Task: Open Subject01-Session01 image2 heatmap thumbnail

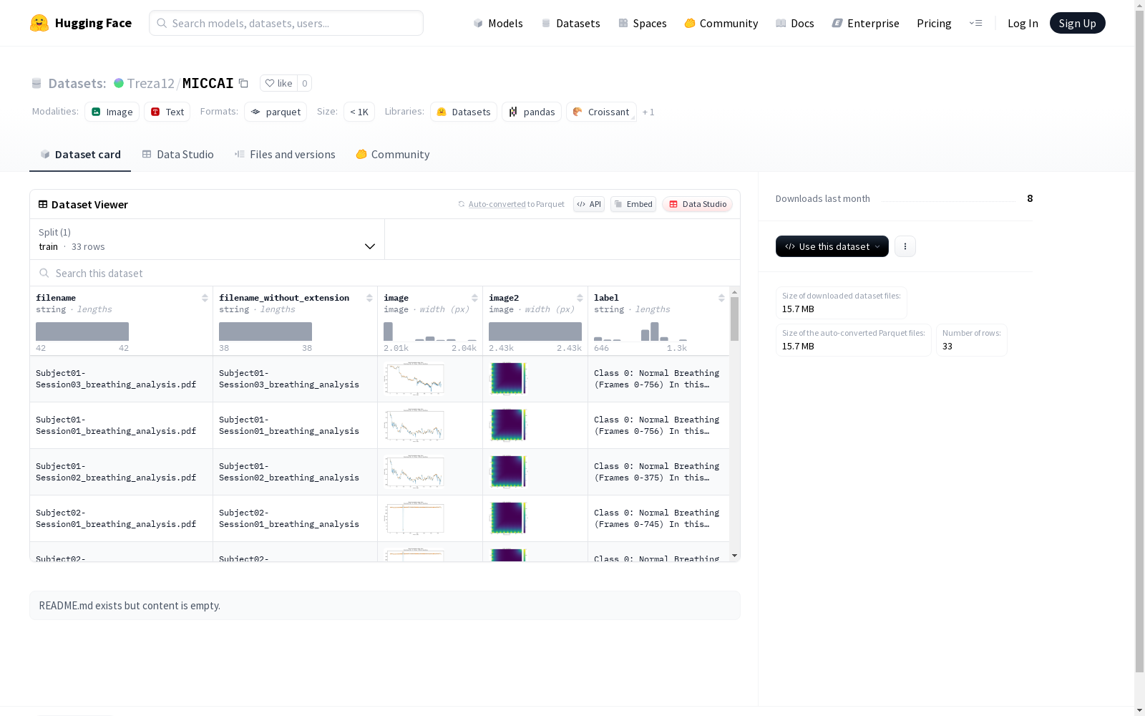Action: point(507,425)
